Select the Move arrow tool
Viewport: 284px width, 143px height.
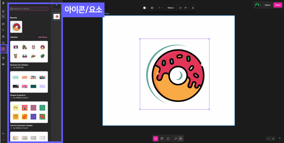(x=155, y=139)
